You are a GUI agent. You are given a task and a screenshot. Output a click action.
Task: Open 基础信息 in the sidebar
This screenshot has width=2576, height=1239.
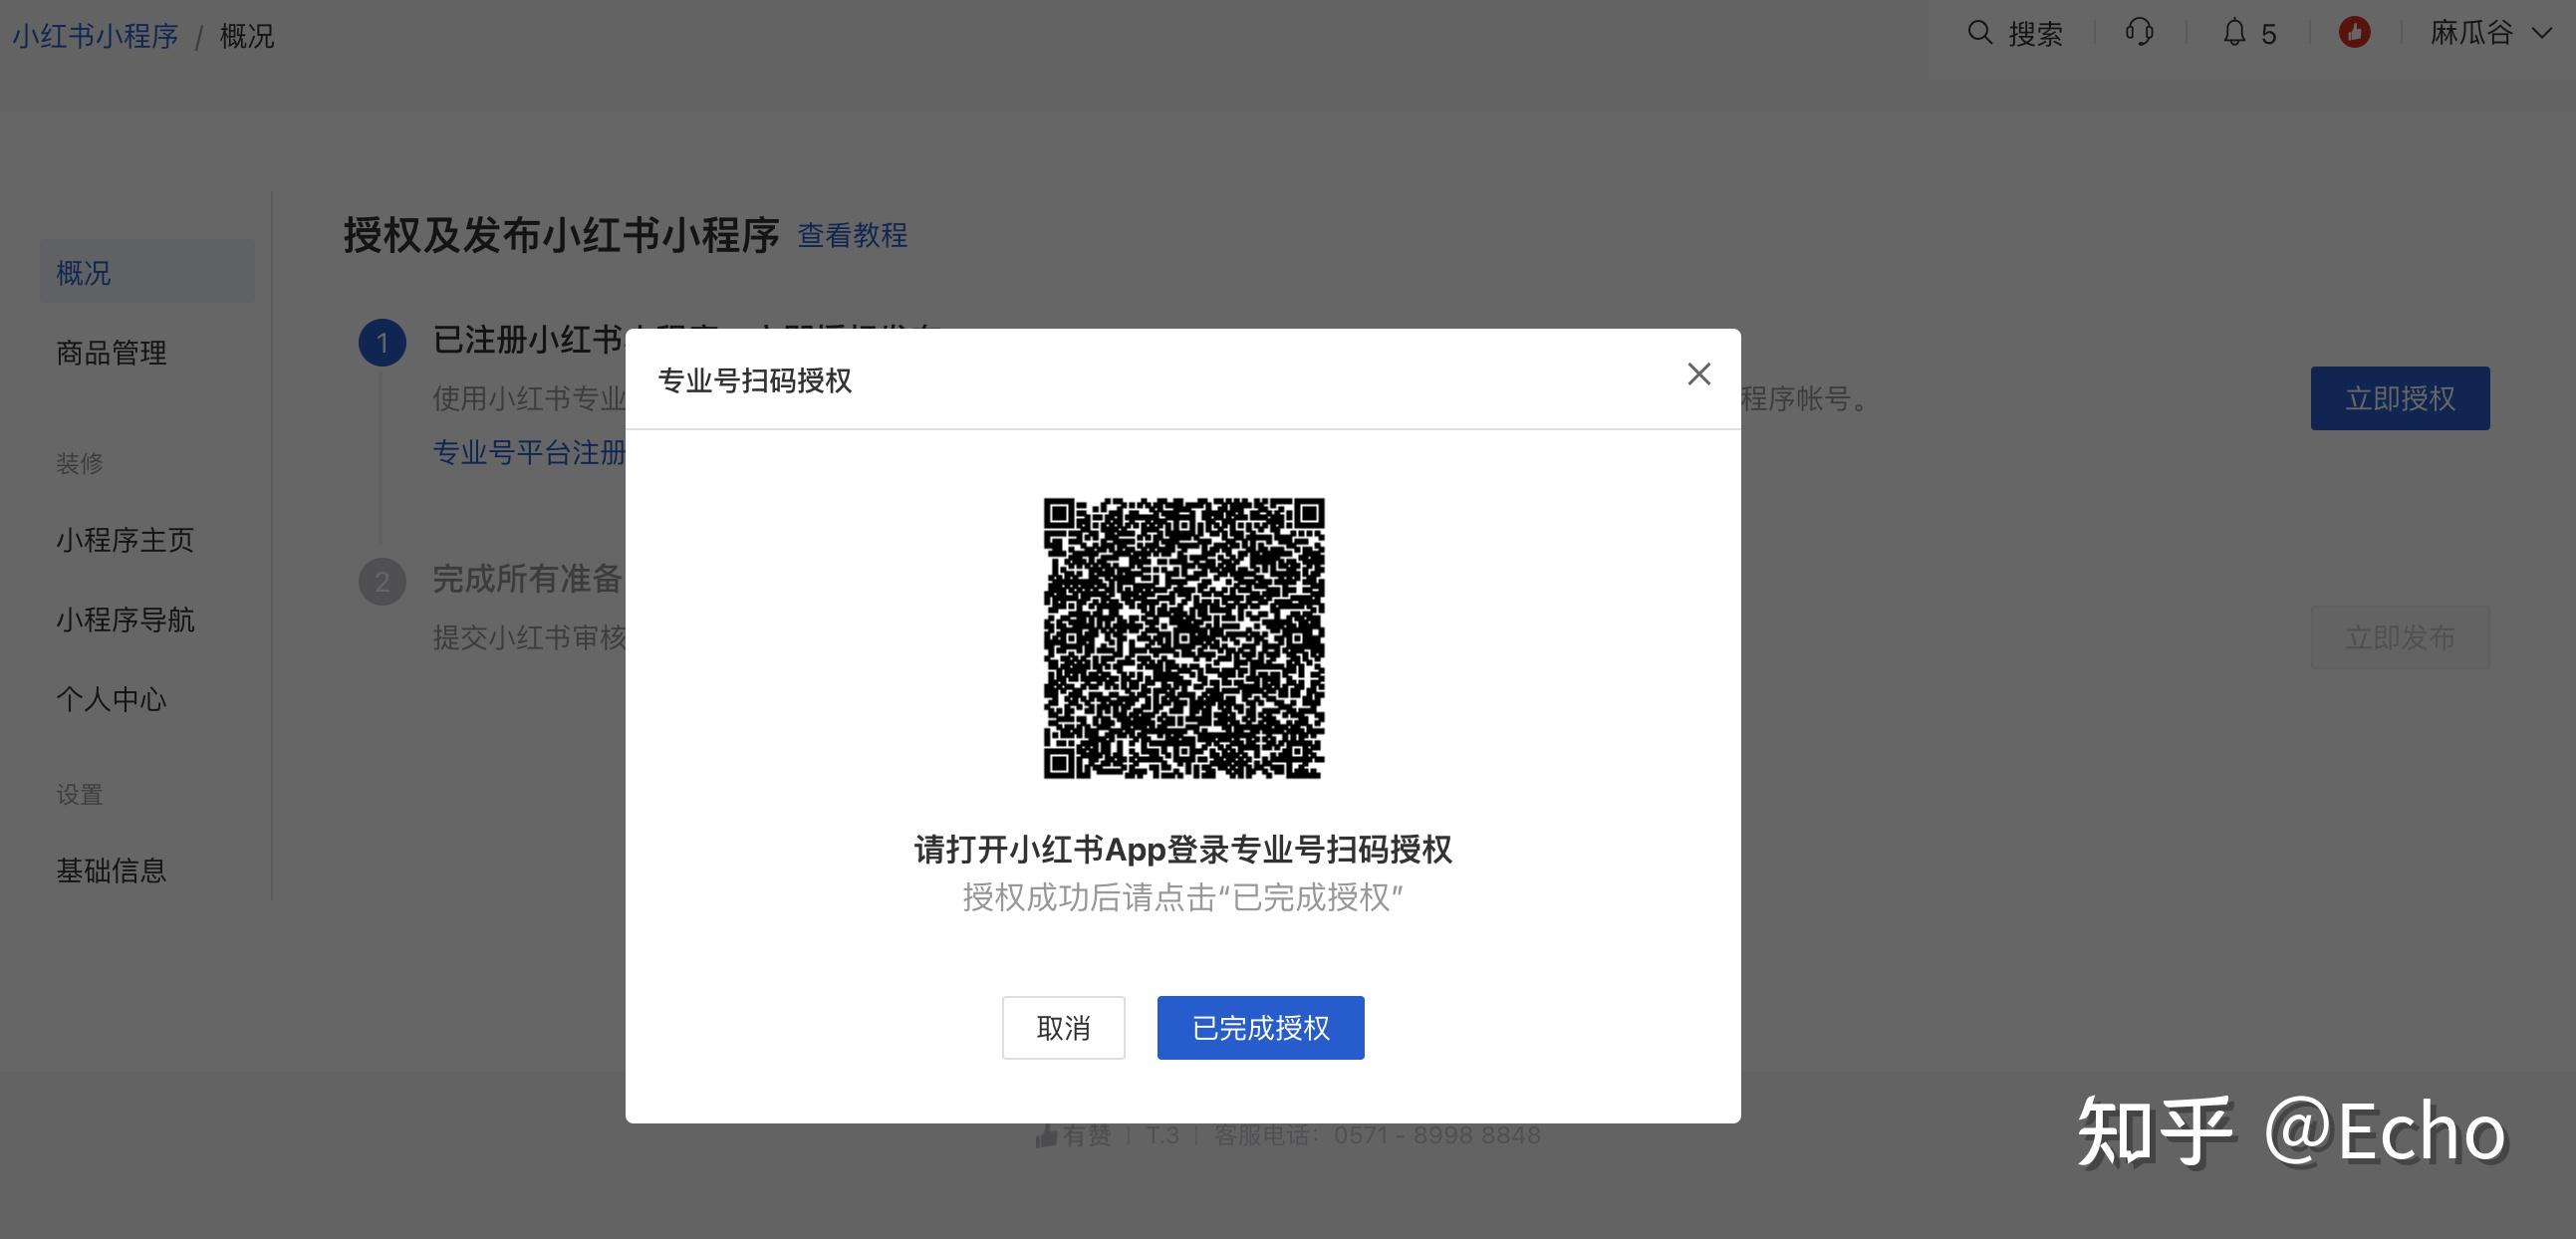[x=111, y=870]
